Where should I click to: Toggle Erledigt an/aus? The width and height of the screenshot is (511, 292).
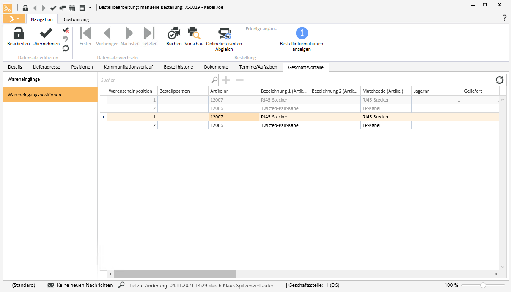pos(261,29)
